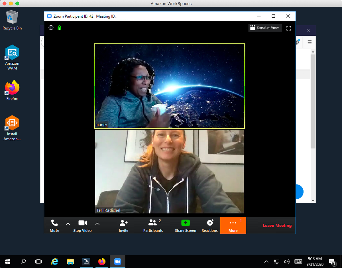Open taskbar search
This screenshot has height=268, width=342.
[23, 261]
